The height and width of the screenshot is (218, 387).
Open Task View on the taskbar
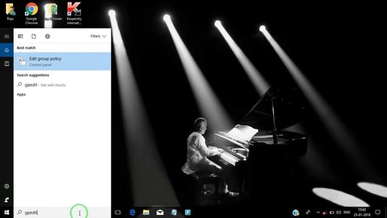(x=118, y=213)
